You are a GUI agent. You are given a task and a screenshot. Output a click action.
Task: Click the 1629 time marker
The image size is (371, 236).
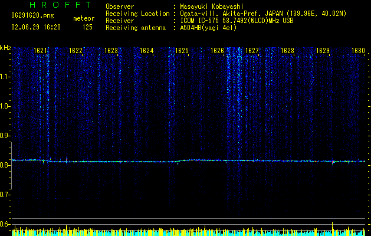(323, 51)
